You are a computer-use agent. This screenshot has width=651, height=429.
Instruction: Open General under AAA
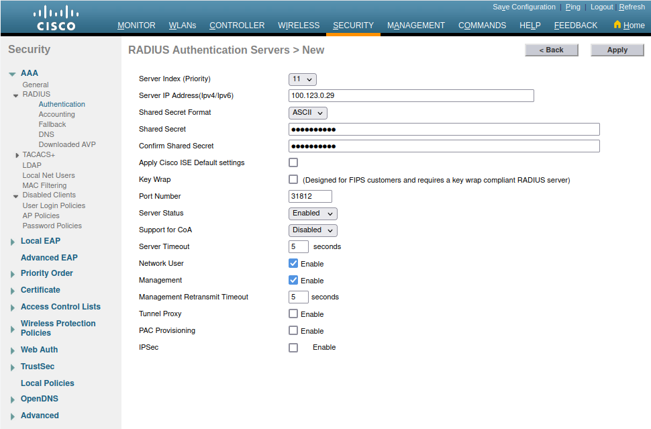coord(36,85)
